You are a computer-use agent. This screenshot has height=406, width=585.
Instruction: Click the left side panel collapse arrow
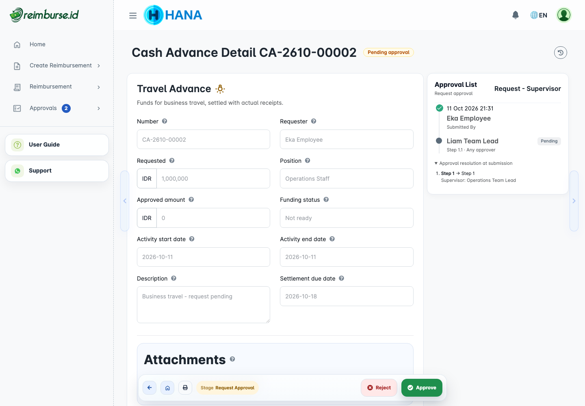pyautogui.click(x=125, y=201)
